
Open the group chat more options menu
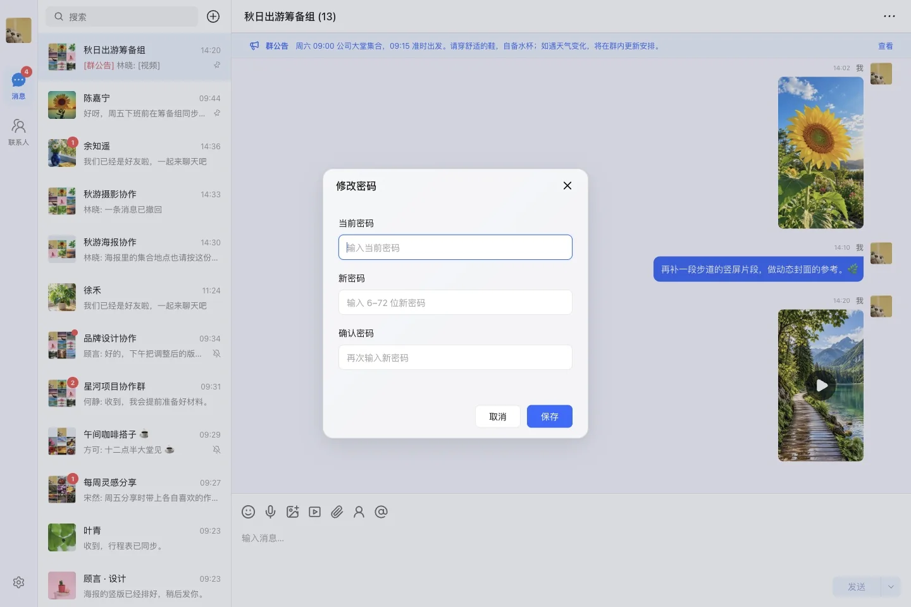click(x=889, y=16)
